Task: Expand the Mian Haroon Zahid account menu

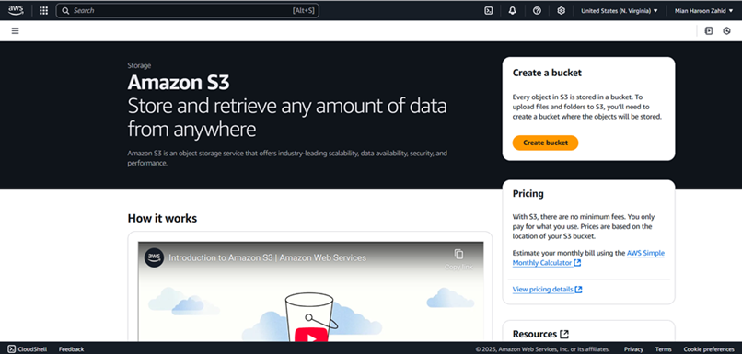Action: click(703, 10)
